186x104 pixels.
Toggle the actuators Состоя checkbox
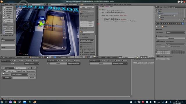click(122, 61)
